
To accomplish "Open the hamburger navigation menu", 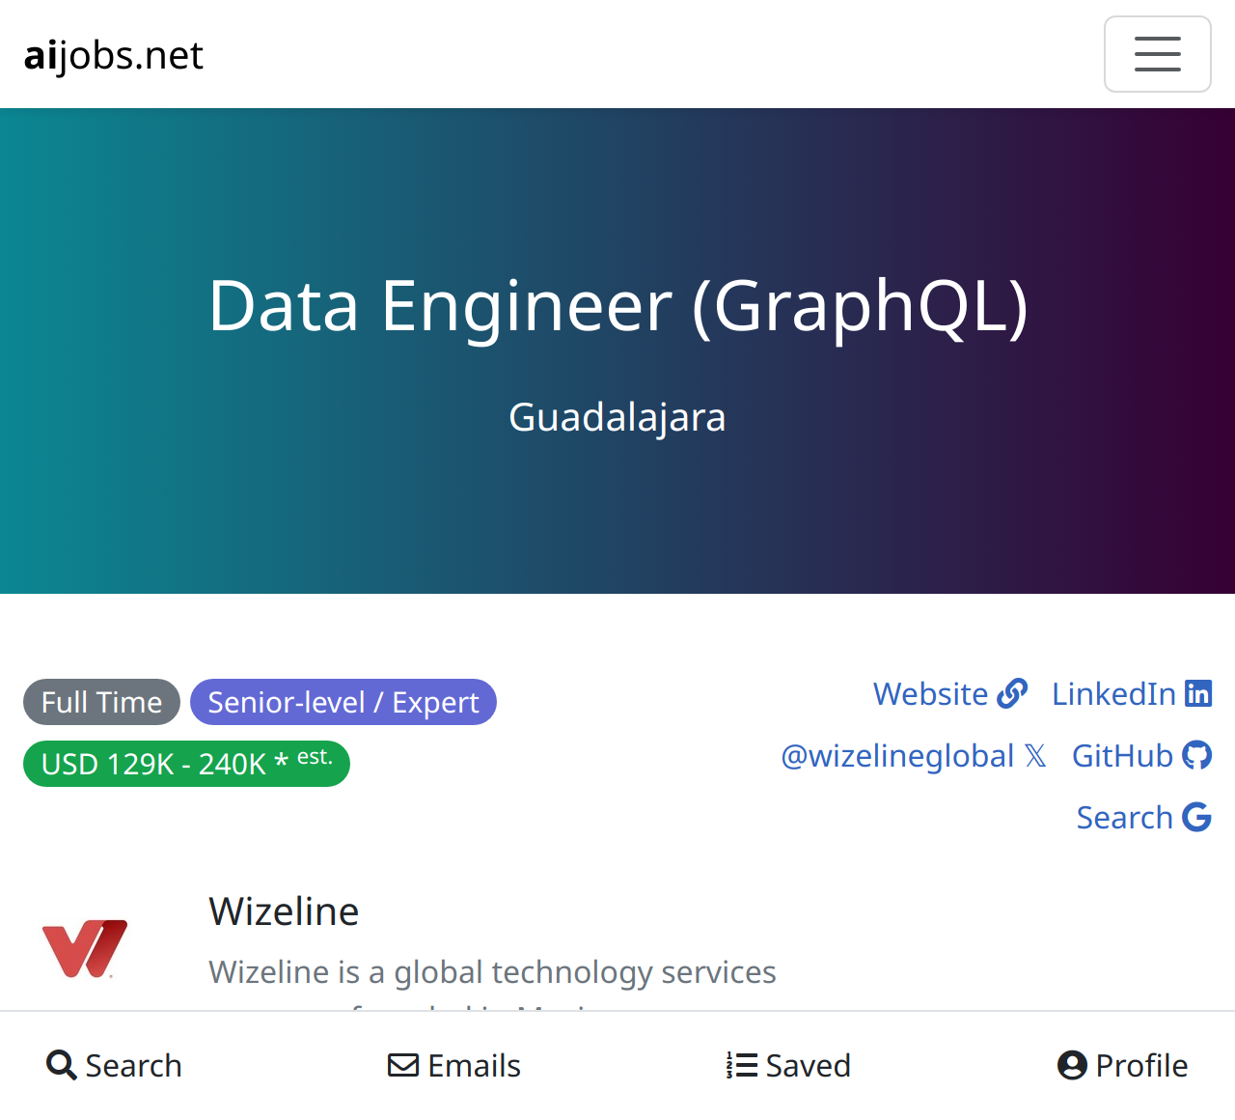I will pyautogui.click(x=1157, y=54).
